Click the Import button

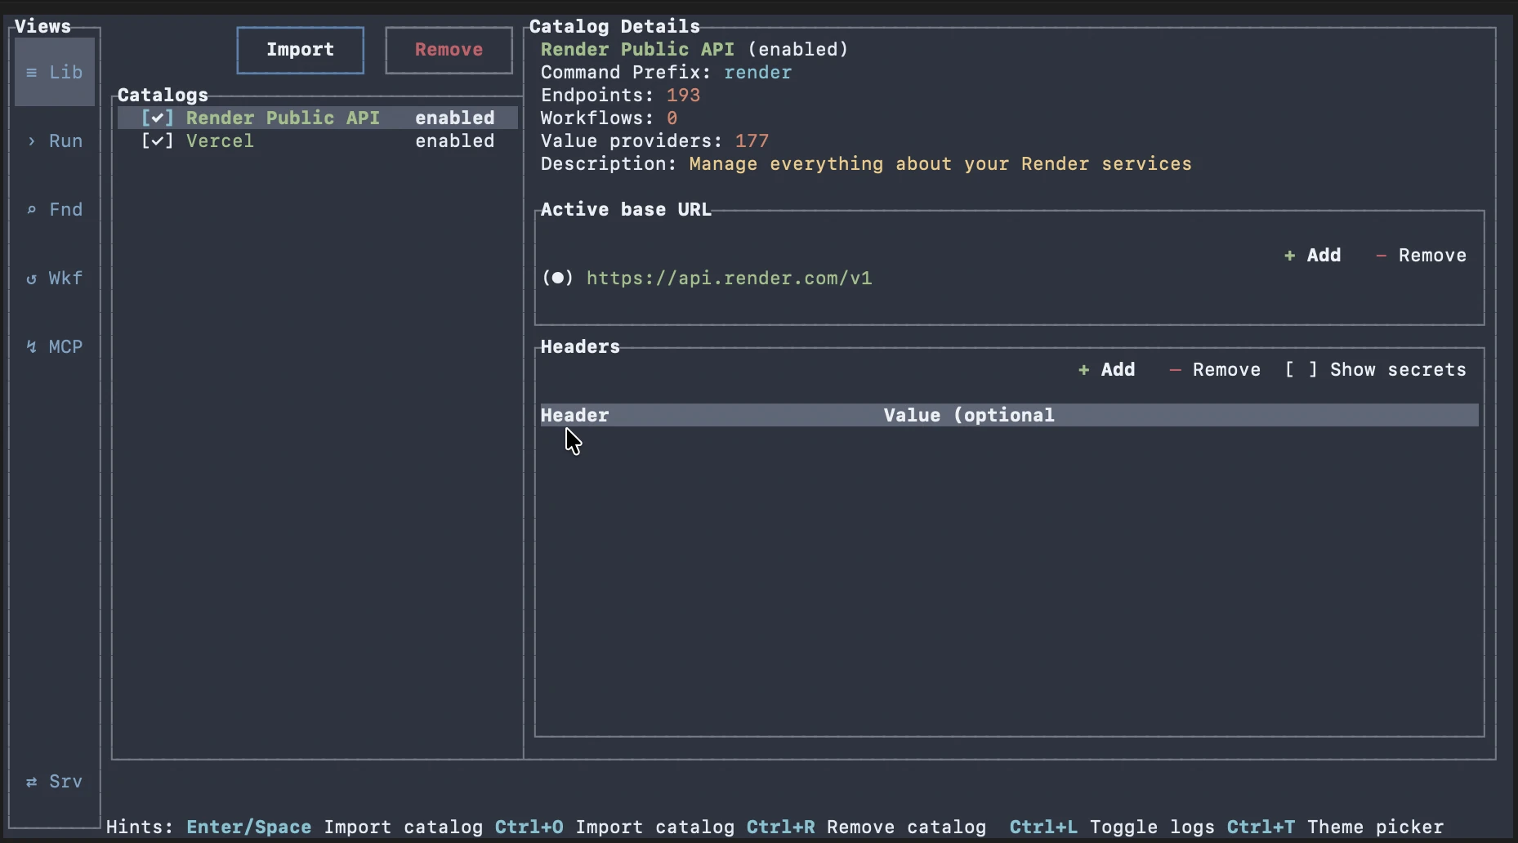click(x=299, y=50)
